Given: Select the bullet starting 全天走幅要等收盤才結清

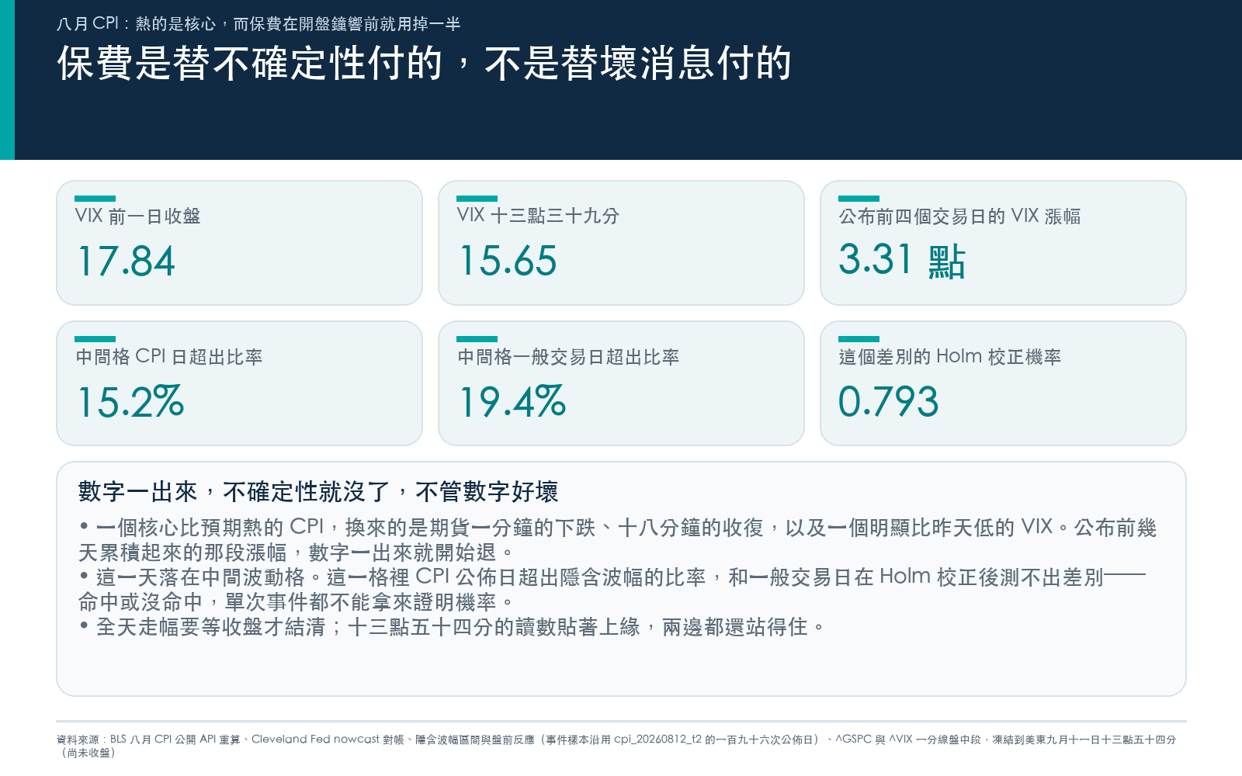Looking at the screenshot, I should [452, 627].
